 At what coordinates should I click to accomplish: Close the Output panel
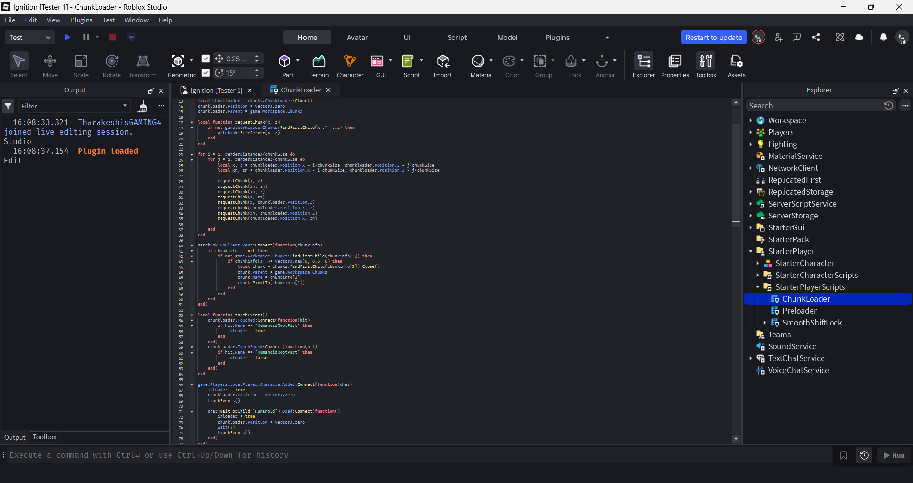(161, 90)
